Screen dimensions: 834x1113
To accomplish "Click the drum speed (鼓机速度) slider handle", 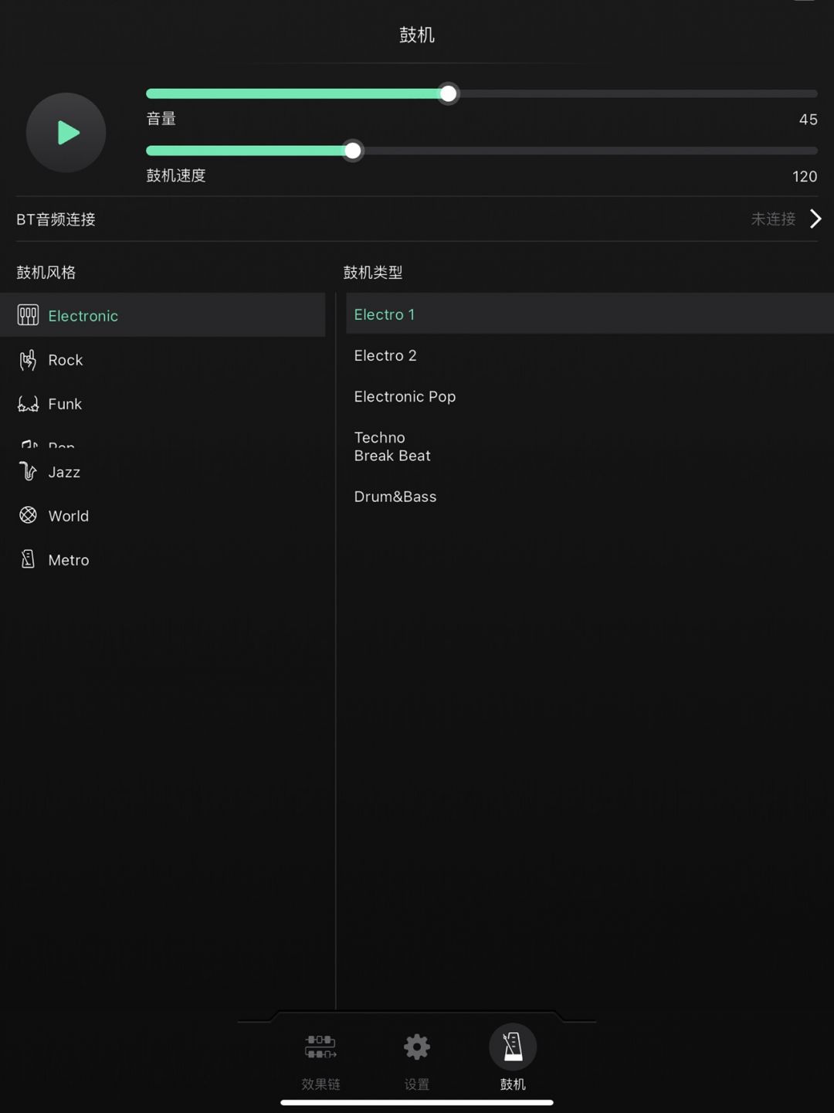I will [x=353, y=151].
